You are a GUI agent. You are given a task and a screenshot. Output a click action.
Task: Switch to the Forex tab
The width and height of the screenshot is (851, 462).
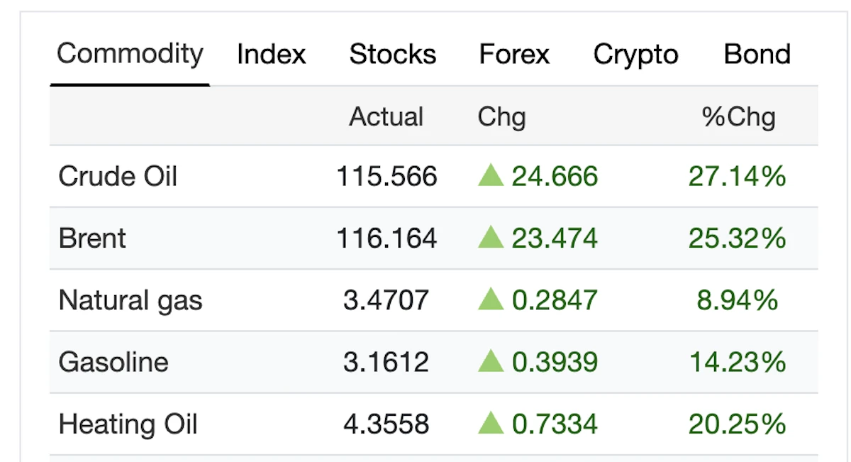click(x=514, y=55)
